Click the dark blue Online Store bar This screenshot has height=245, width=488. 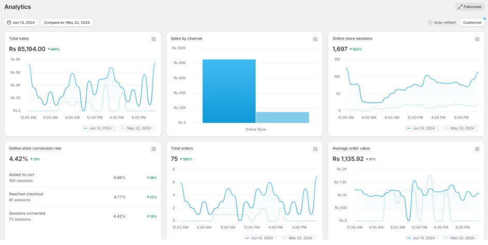pos(229,91)
